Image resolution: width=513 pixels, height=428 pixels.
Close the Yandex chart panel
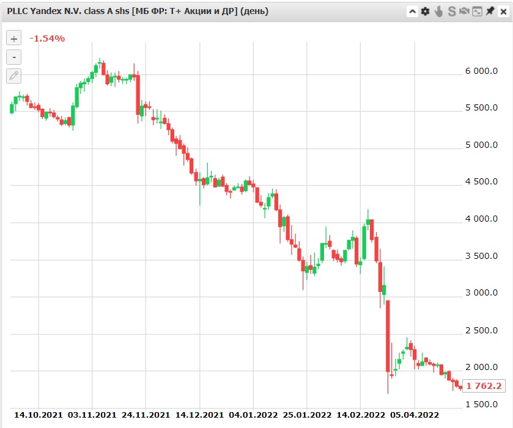[x=503, y=12]
